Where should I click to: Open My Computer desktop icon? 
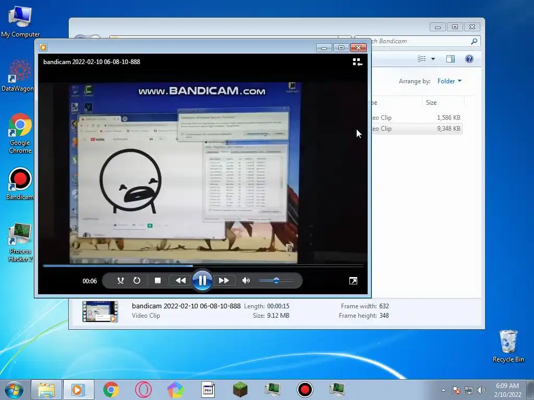[20, 21]
